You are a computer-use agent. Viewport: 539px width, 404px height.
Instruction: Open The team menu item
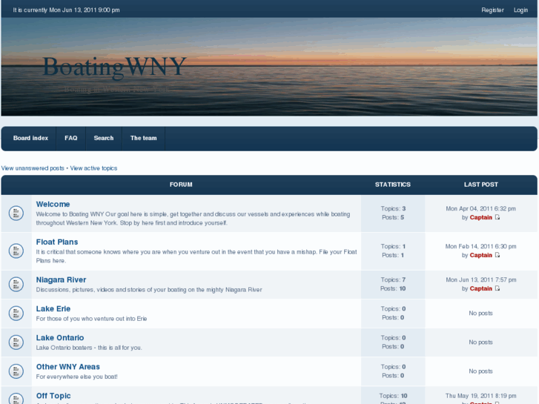(x=143, y=138)
